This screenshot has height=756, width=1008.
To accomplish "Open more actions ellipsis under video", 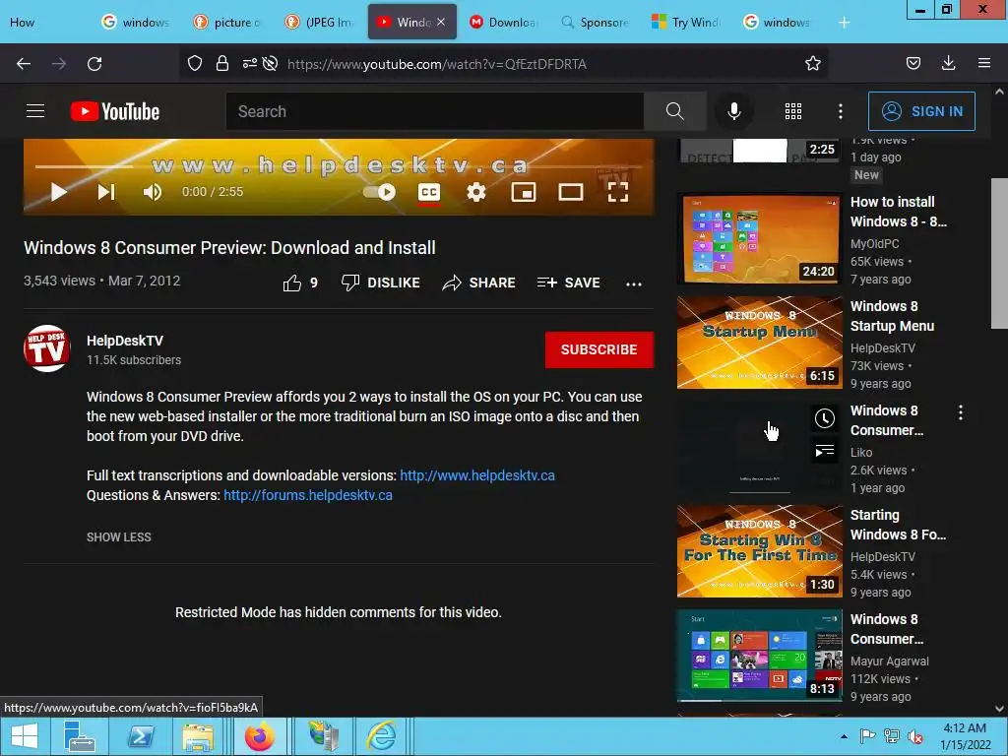I will point(634,283).
